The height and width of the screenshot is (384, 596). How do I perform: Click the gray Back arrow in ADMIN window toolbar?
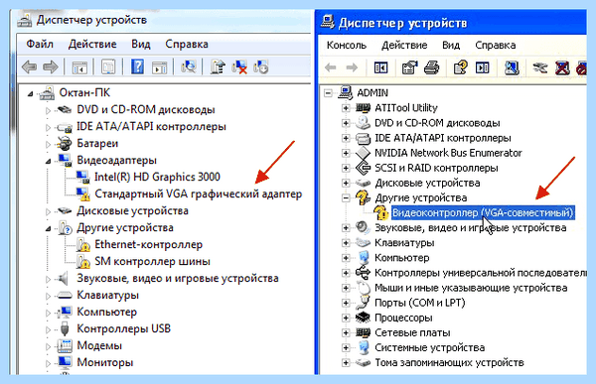tap(331, 67)
